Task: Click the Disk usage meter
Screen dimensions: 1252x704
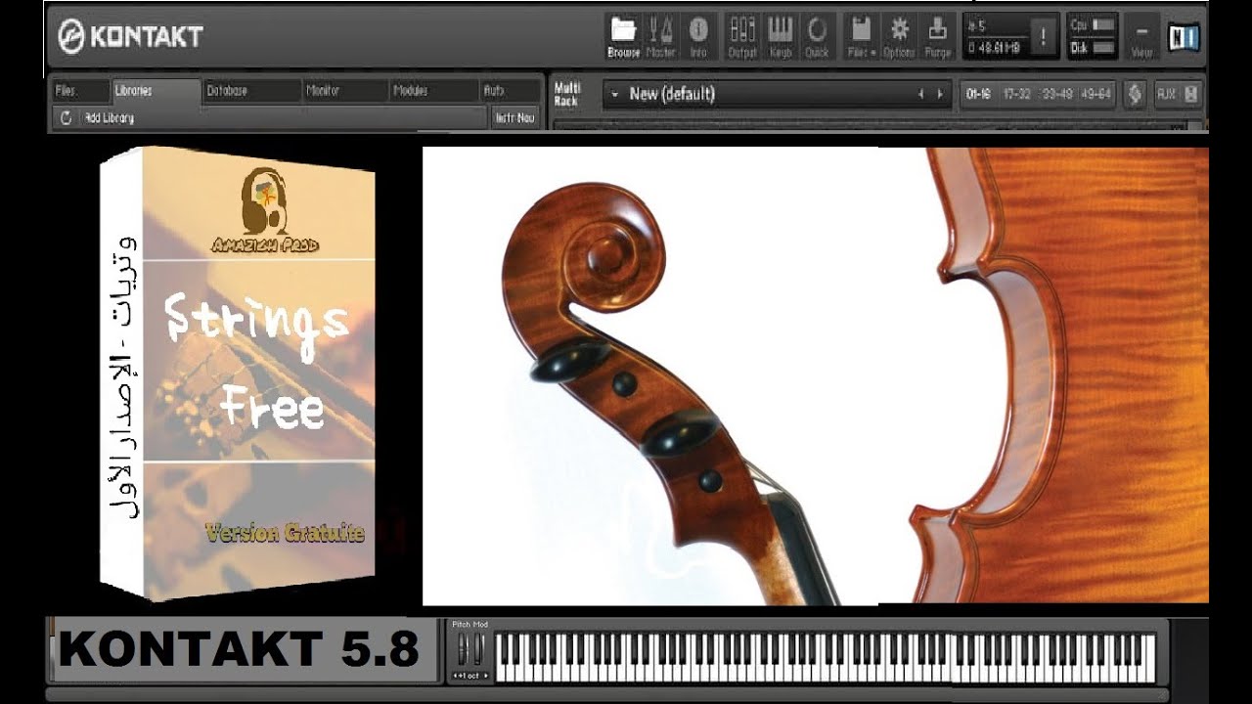Action: [x=1094, y=47]
